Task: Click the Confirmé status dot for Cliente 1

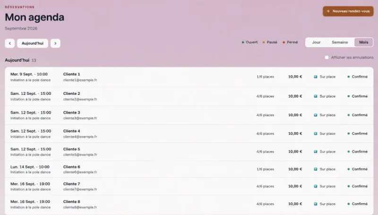Action: [349, 77]
